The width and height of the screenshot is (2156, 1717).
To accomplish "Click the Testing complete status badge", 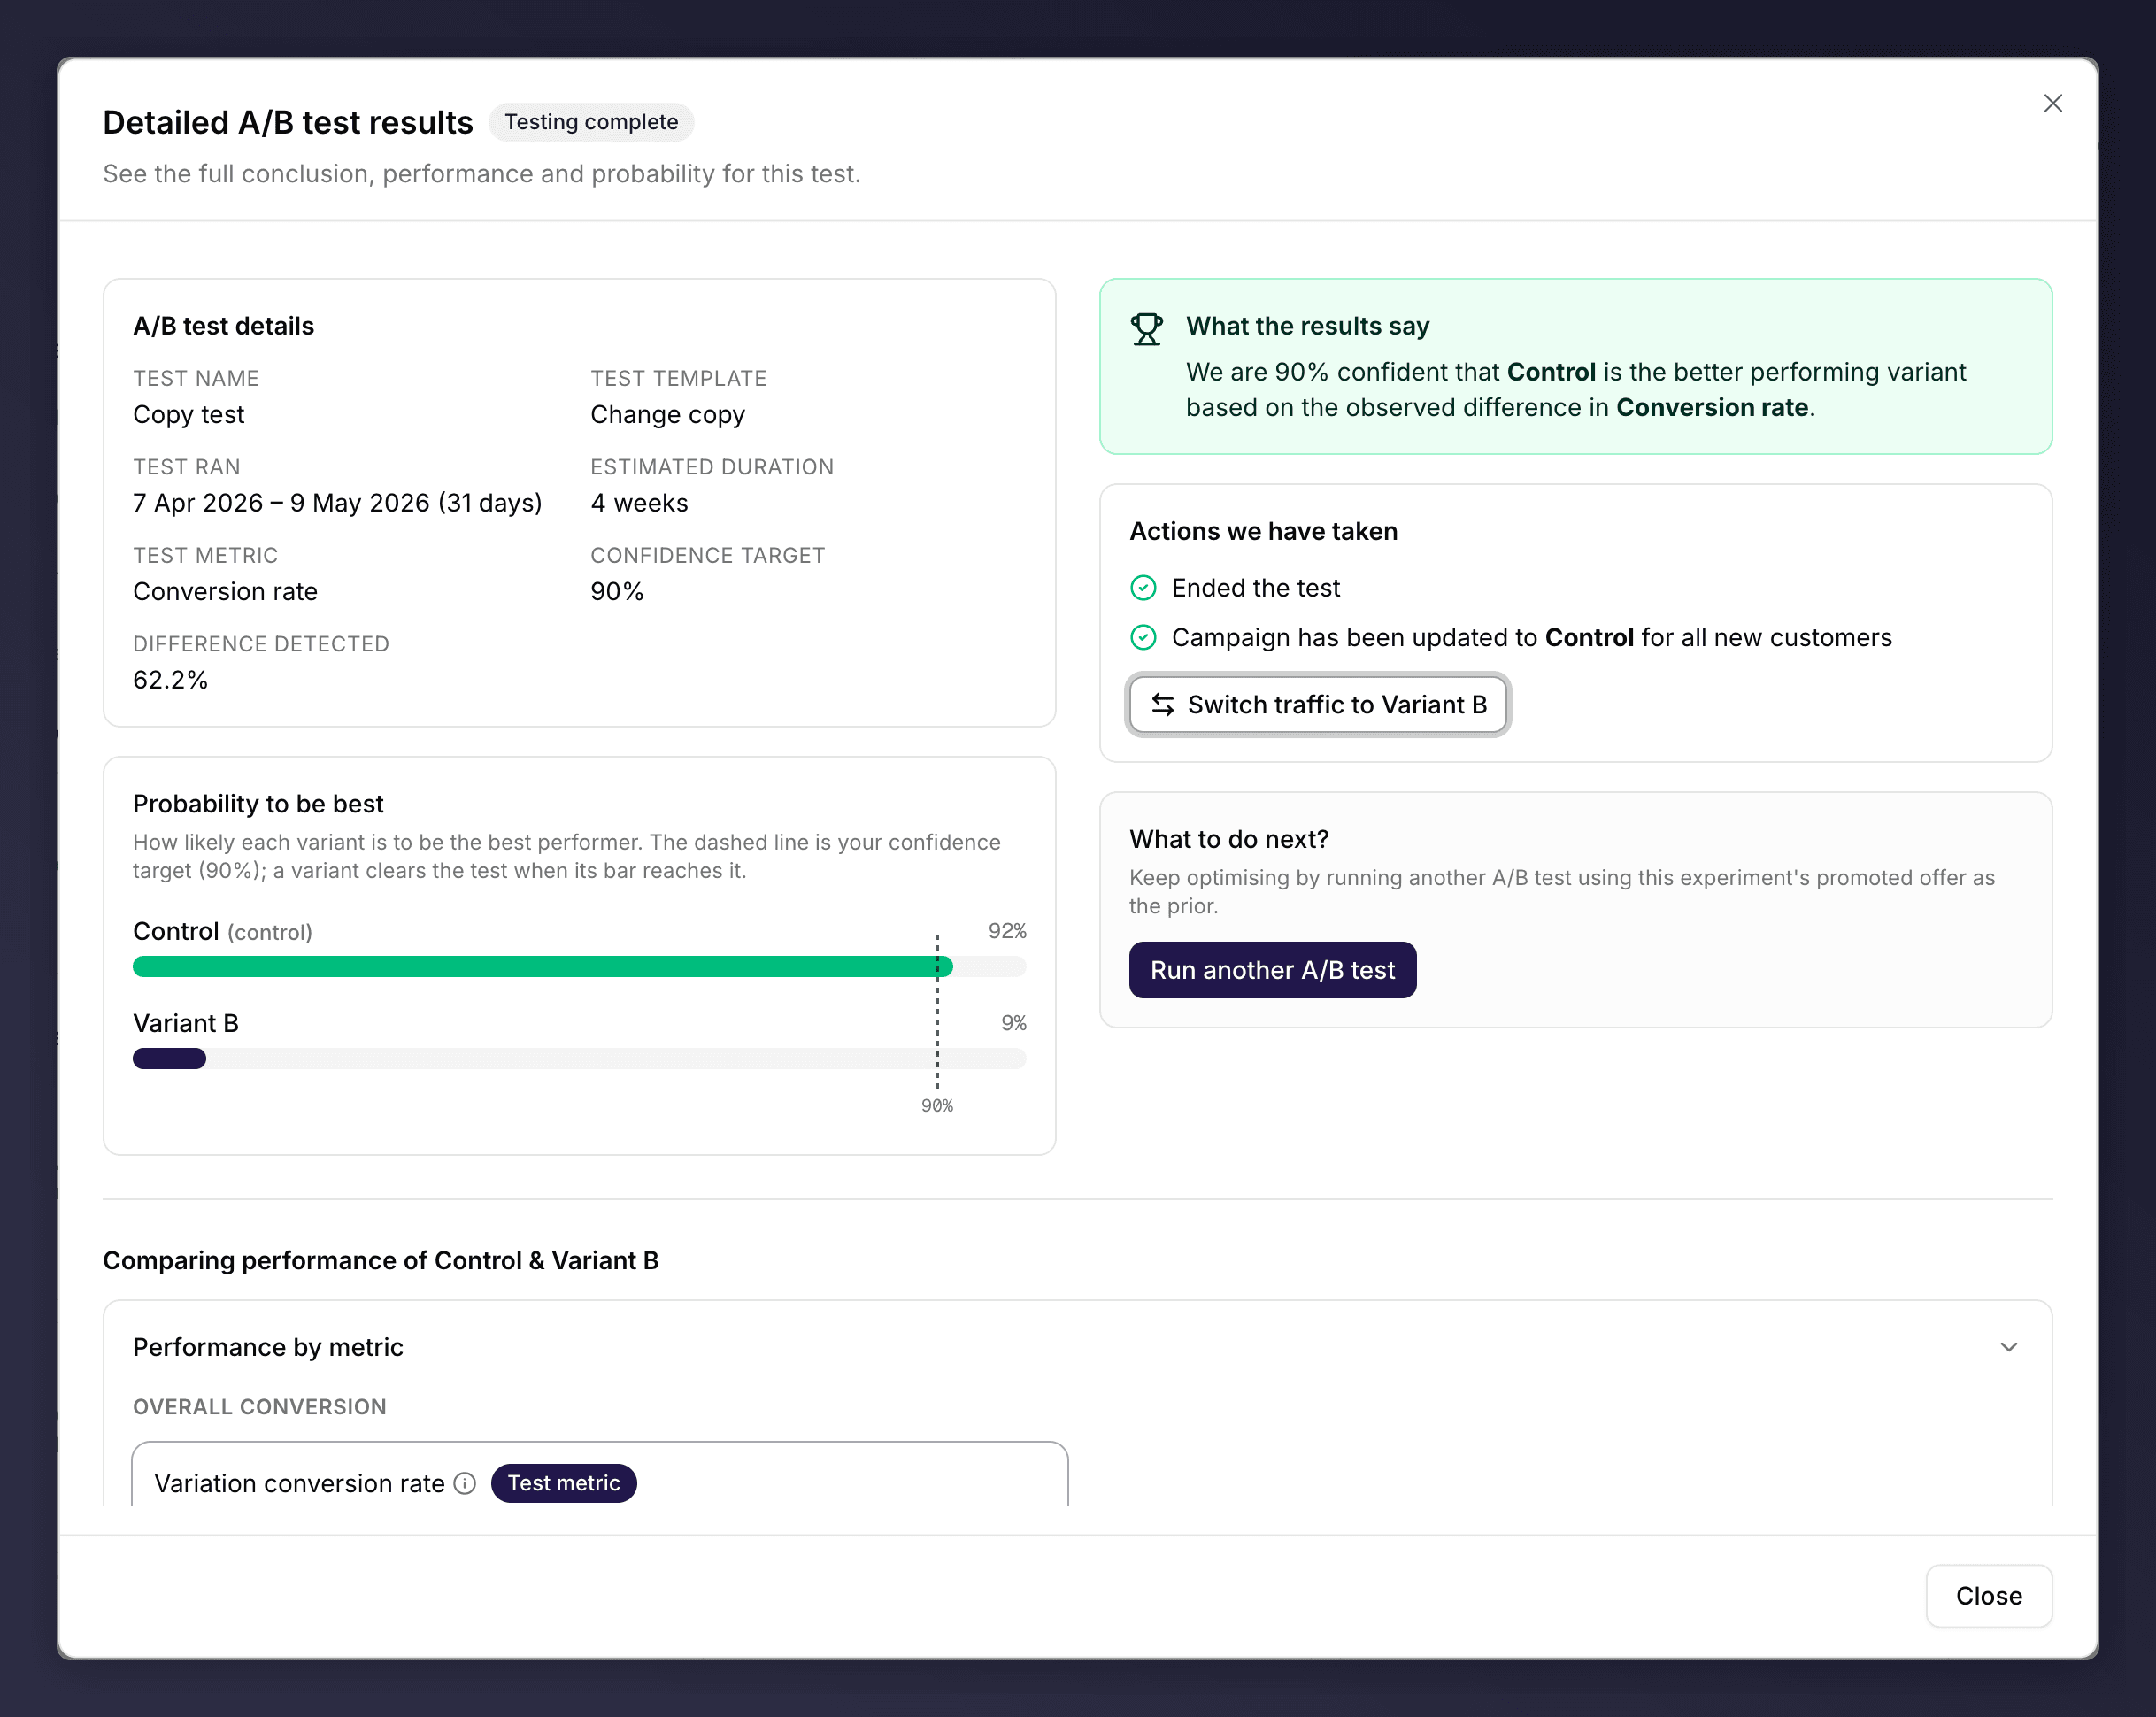I will coord(591,122).
